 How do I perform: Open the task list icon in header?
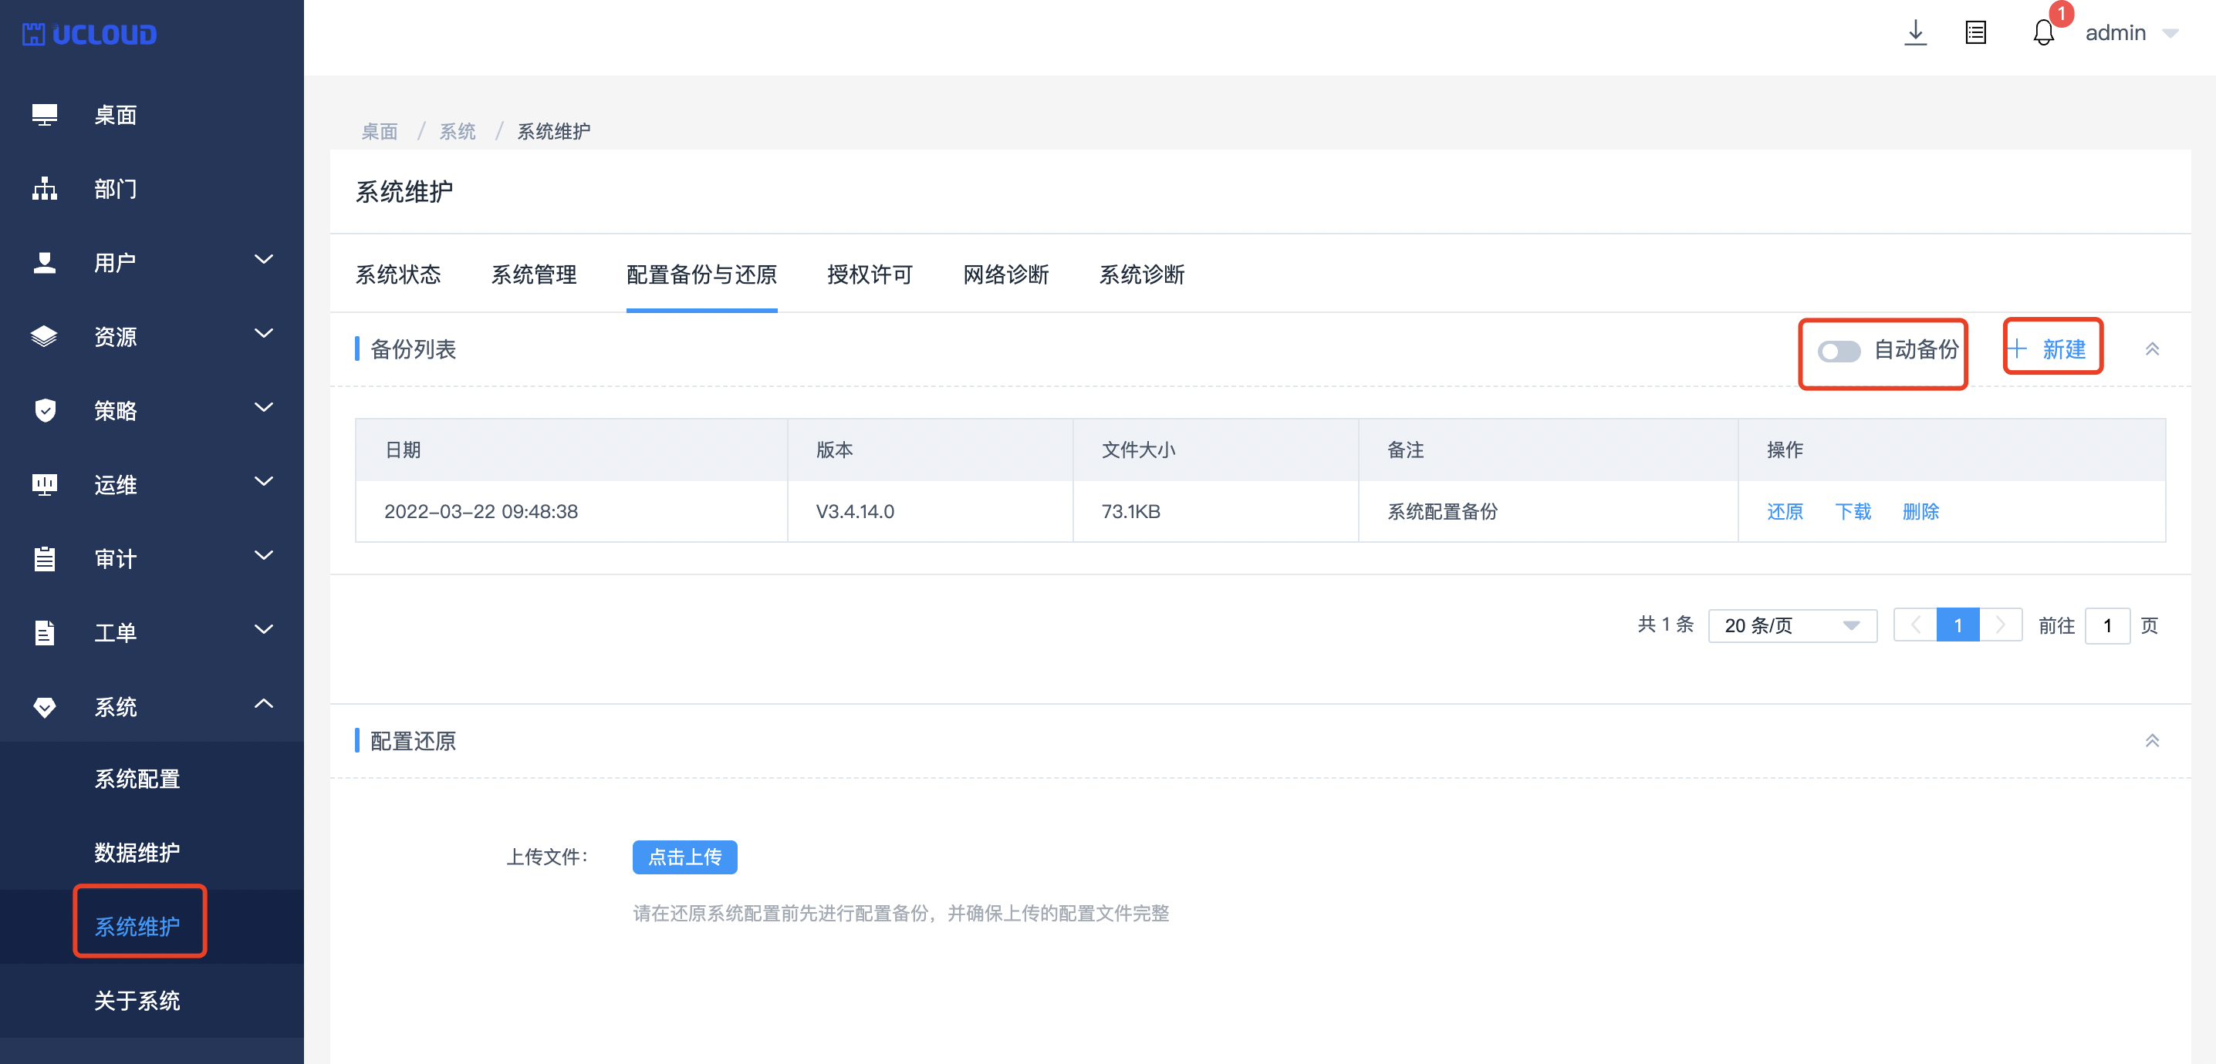pos(1976,32)
